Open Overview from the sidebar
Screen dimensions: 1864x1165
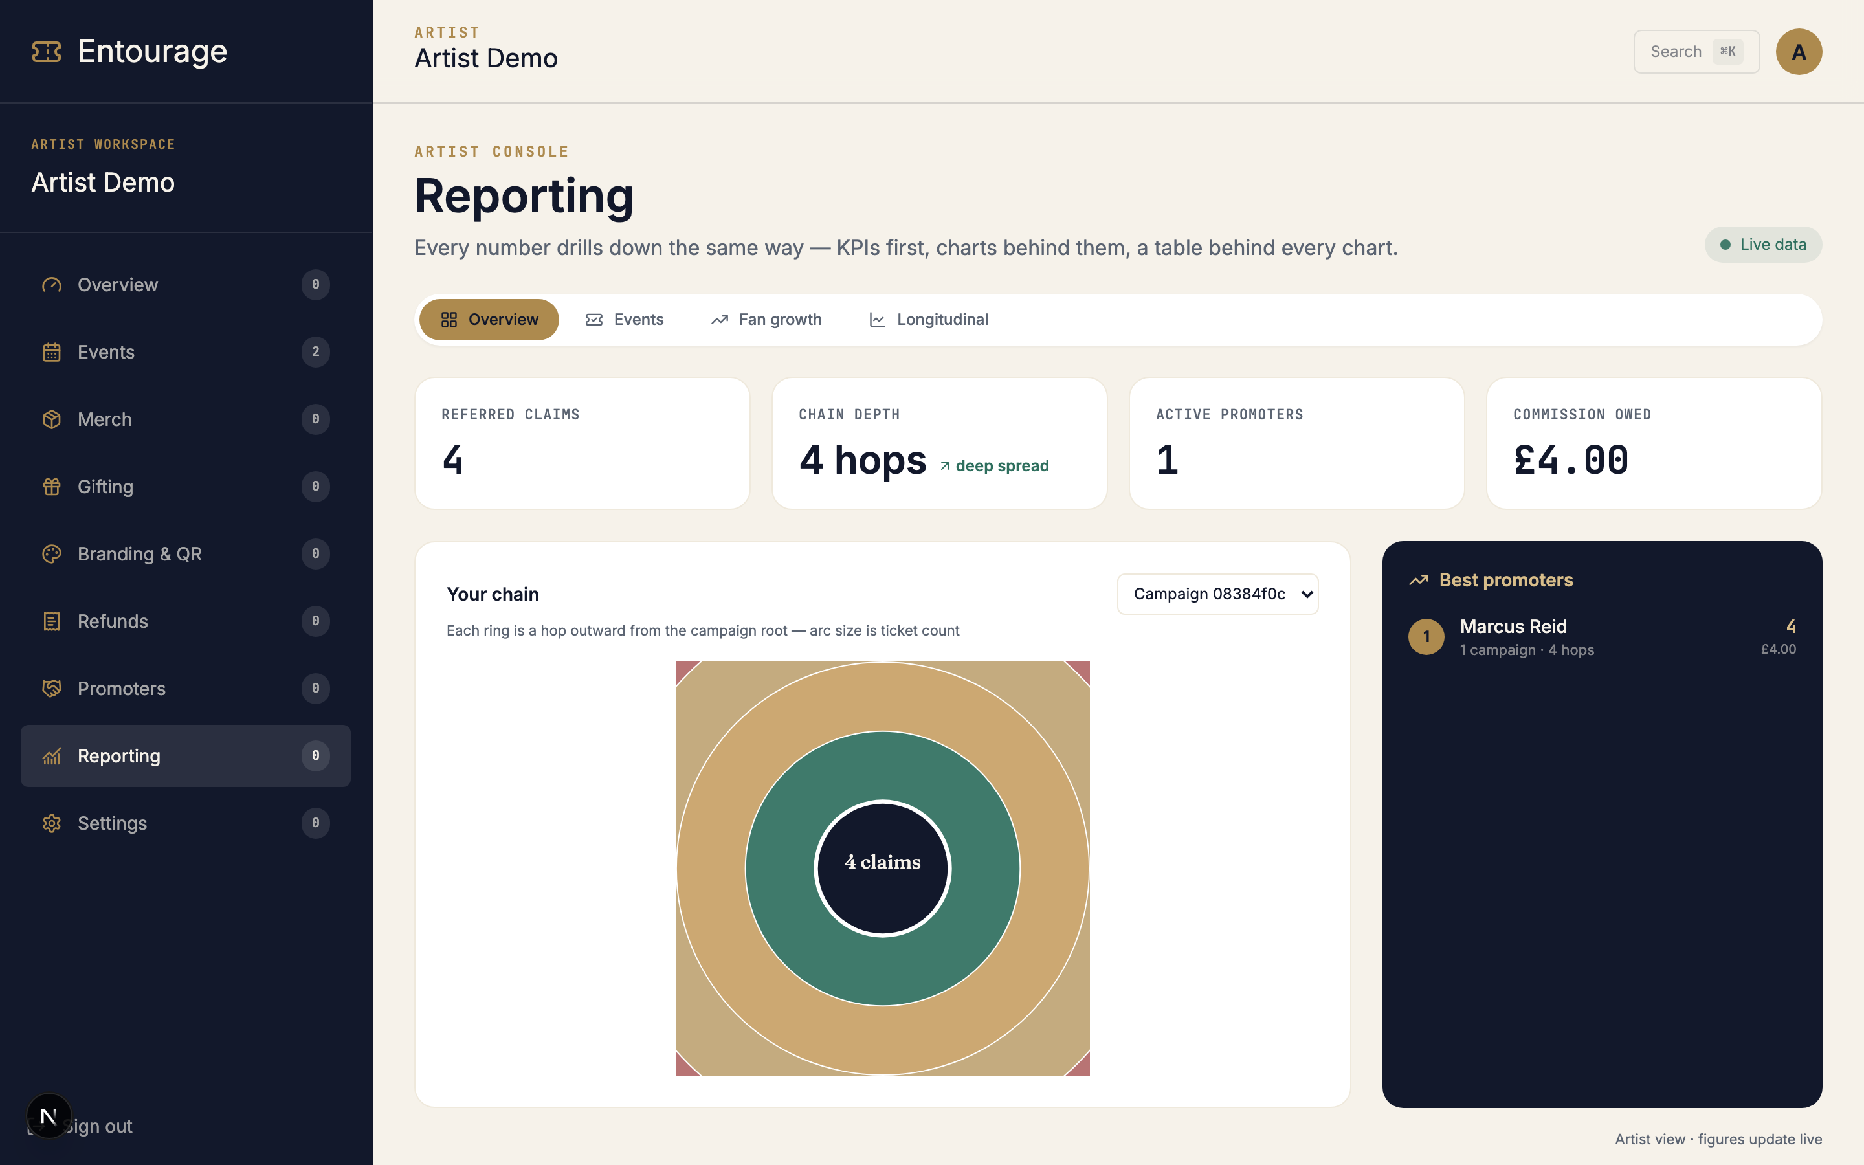coord(186,285)
